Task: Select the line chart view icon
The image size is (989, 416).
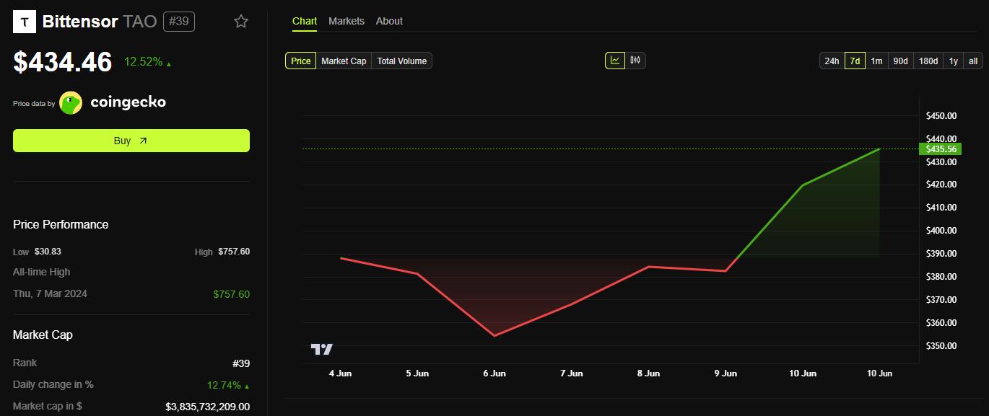Action: [614, 61]
